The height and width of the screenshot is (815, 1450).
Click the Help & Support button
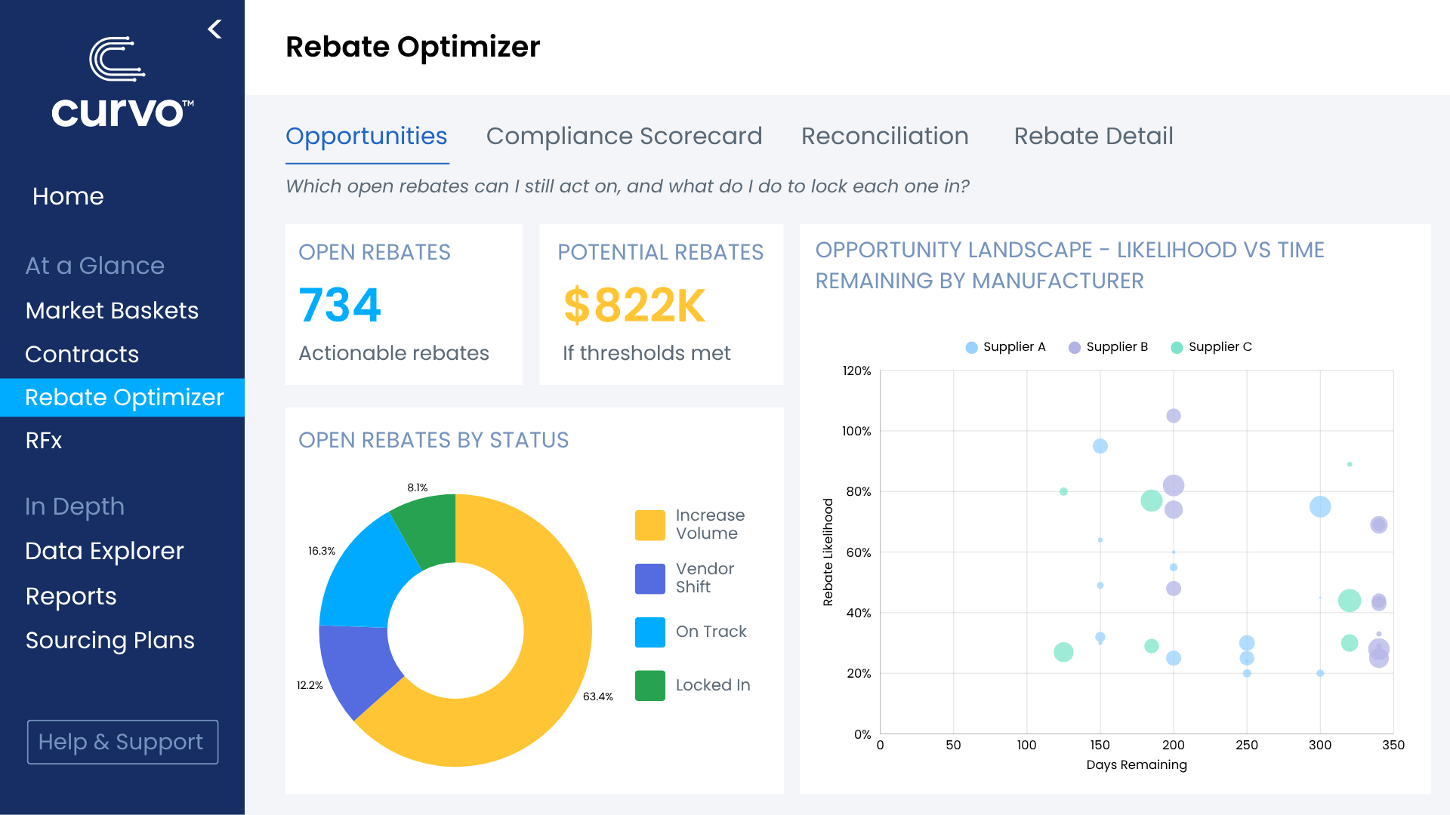pyautogui.click(x=122, y=742)
